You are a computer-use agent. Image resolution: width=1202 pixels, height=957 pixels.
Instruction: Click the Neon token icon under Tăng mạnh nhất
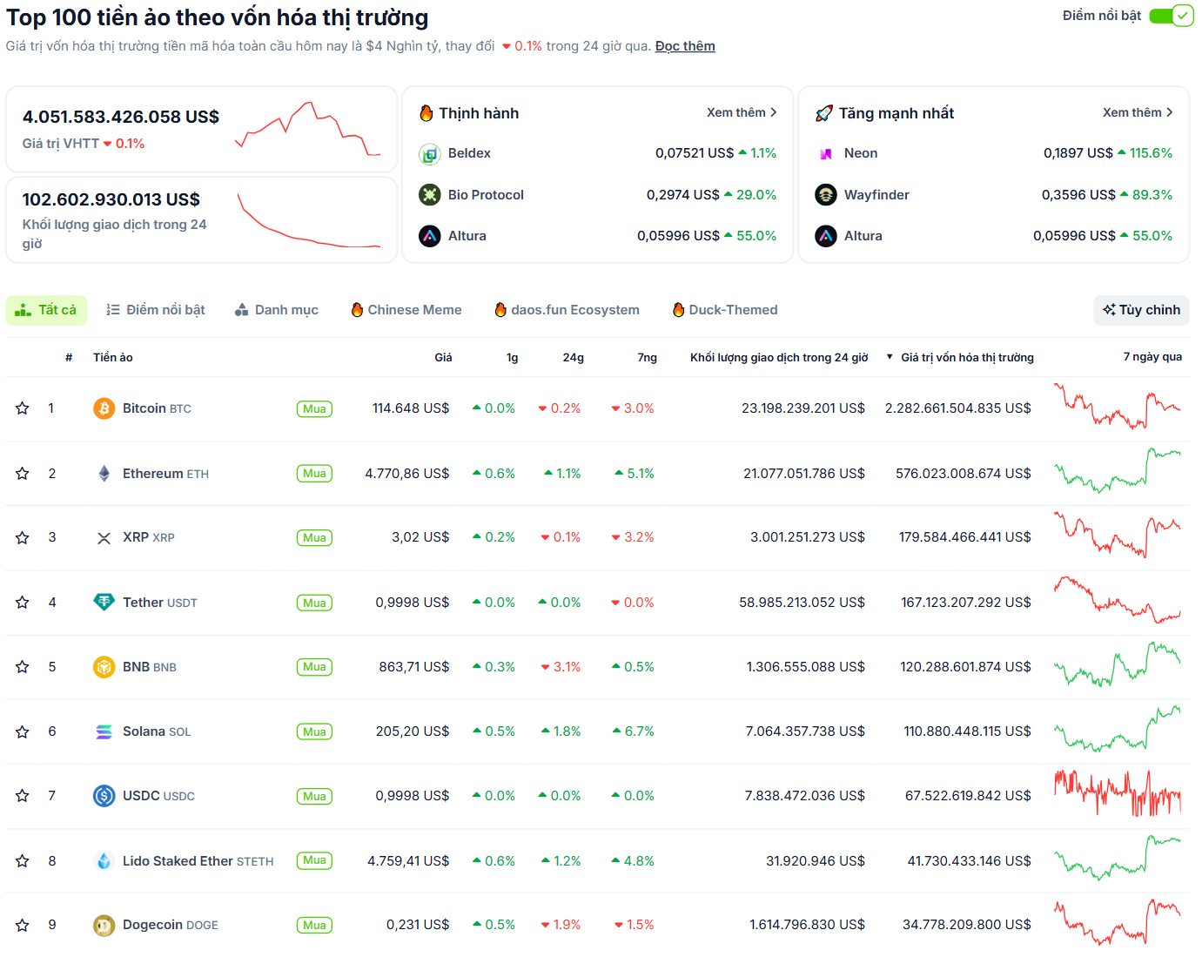(x=825, y=153)
